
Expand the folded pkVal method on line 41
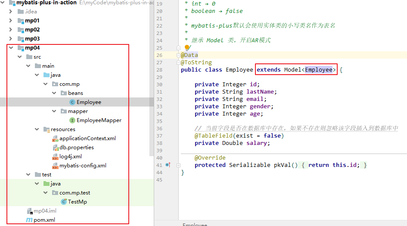tap(179, 165)
